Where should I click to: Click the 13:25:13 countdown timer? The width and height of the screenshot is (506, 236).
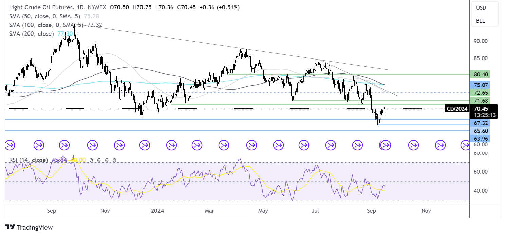point(485,115)
